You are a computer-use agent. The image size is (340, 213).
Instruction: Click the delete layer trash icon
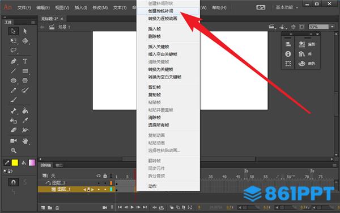point(57,207)
